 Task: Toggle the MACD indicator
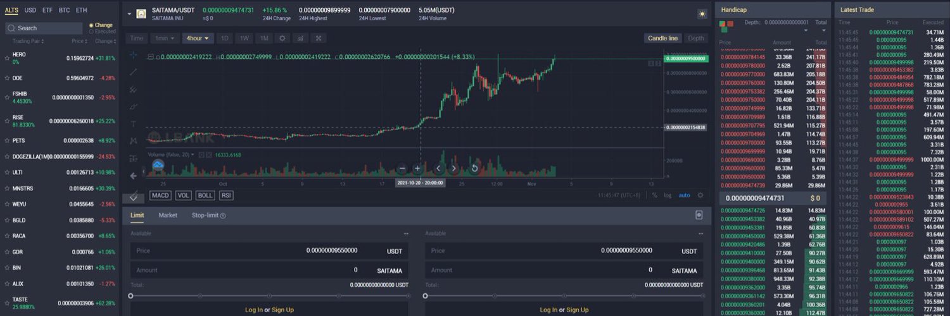(x=160, y=195)
